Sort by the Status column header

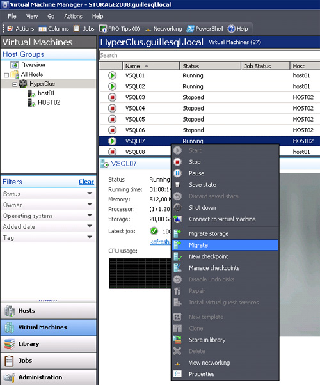(210, 66)
